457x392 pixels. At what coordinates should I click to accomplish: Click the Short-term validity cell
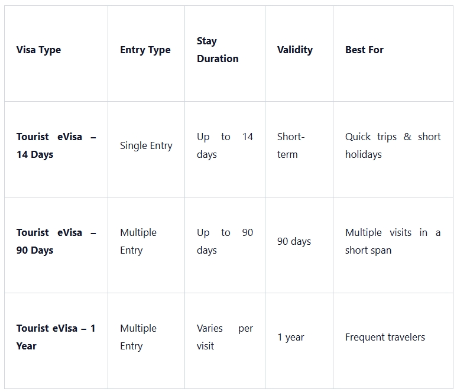(x=290, y=145)
